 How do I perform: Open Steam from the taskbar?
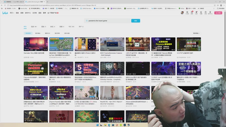[129, 125]
